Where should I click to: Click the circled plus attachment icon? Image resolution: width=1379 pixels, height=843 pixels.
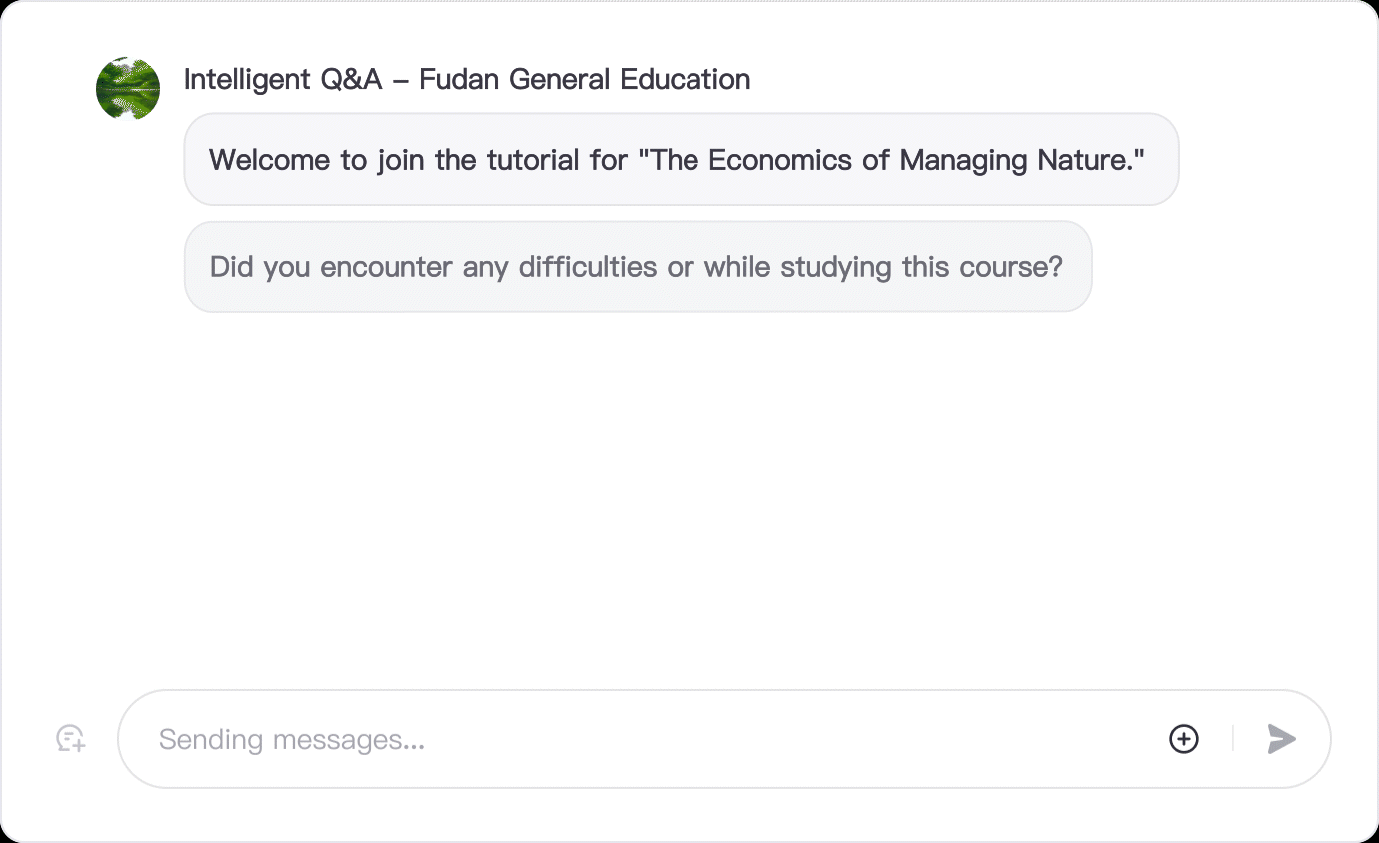[x=1184, y=739]
